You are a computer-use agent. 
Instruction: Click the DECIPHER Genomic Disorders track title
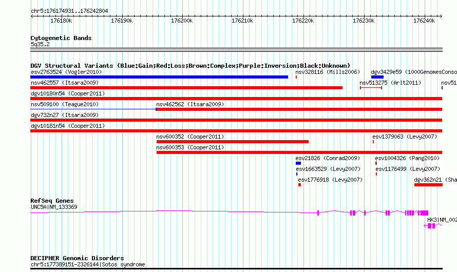[77, 258]
